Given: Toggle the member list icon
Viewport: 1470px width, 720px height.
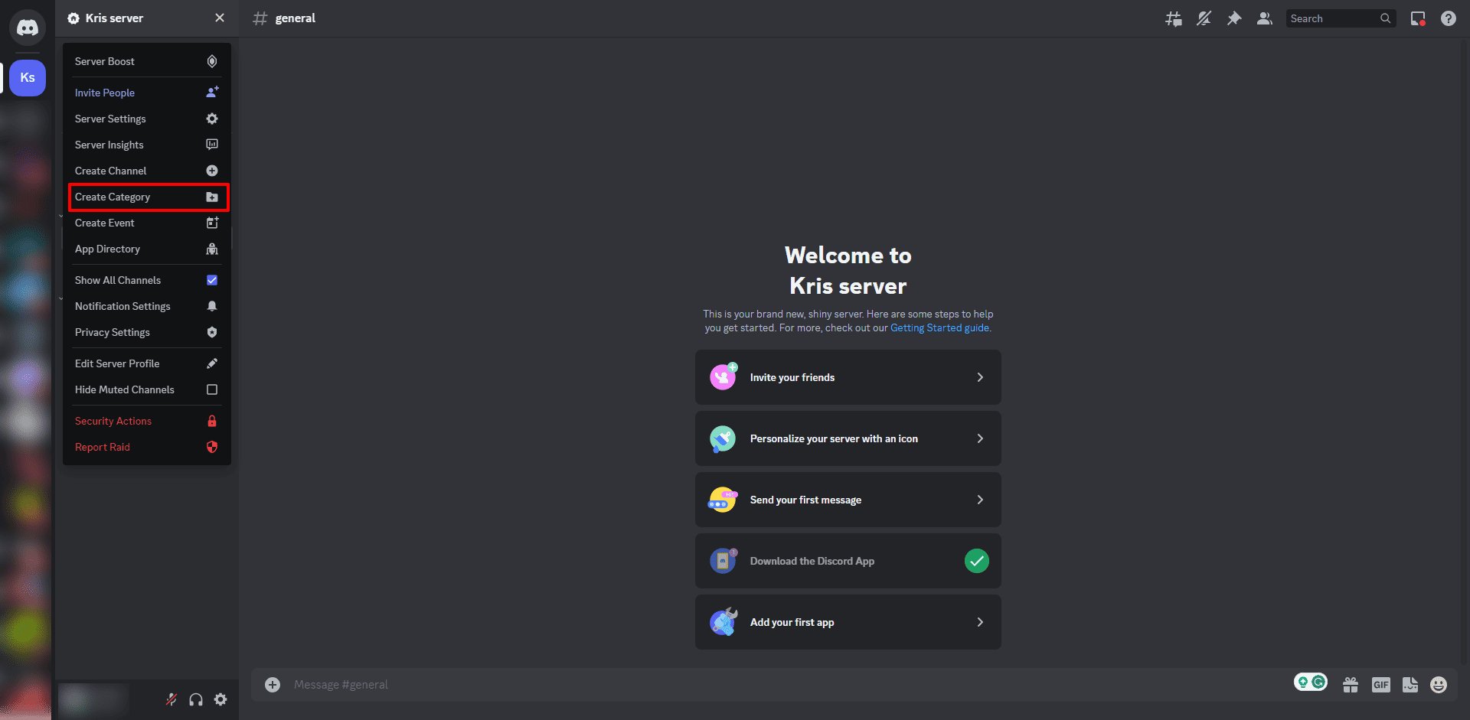Looking at the screenshot, I should tap(1265, 18).
